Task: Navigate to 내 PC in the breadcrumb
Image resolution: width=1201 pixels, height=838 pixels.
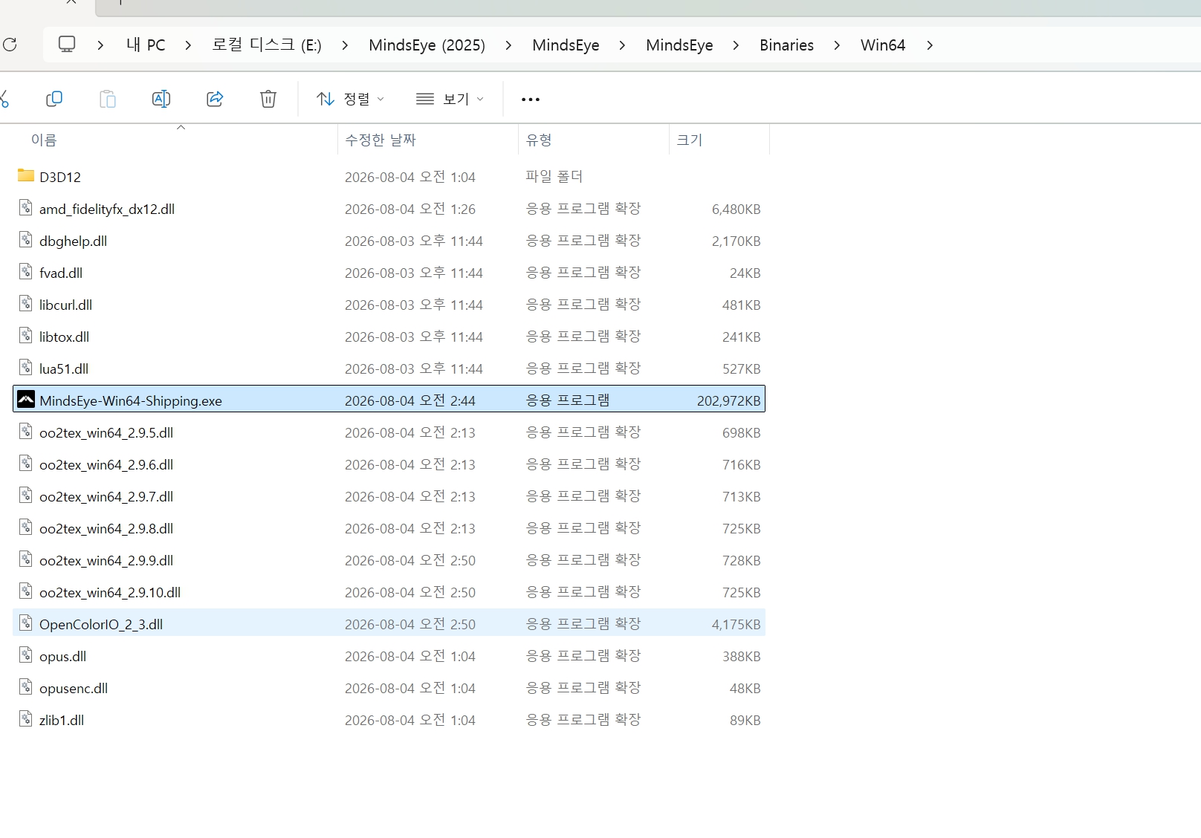Action: pyautogui.click(x=146, y=45)
